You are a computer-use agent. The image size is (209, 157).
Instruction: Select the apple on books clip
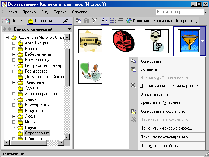pyautogui.click(x=123, y=41)
